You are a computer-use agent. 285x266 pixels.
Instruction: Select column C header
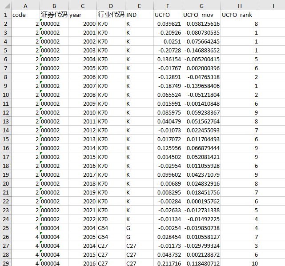pyautogui.click(x=83, y=6)
